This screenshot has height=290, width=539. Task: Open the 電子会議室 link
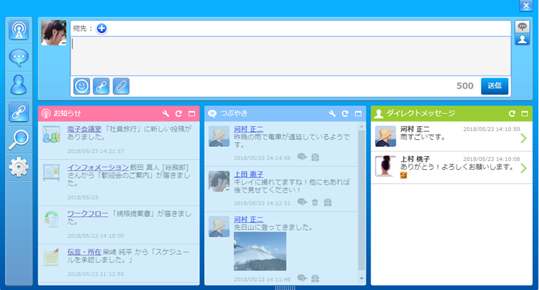click(x=84, y=129)
